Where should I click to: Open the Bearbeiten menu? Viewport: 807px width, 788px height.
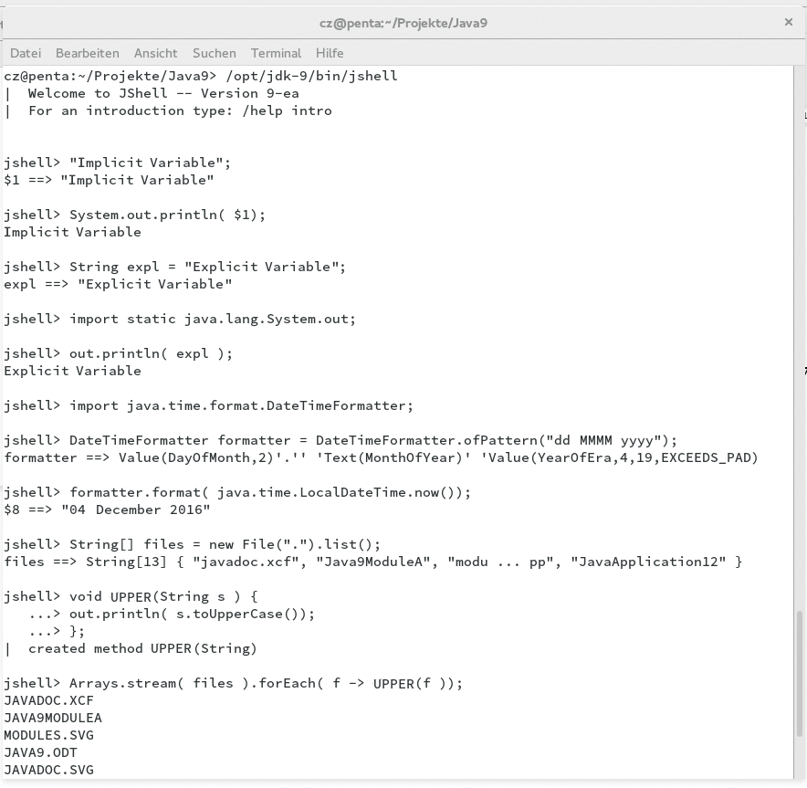[x=87, y=53]
